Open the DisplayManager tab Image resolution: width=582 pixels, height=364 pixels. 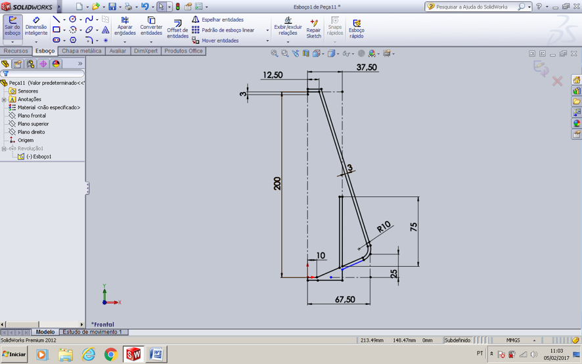(56, 64)
